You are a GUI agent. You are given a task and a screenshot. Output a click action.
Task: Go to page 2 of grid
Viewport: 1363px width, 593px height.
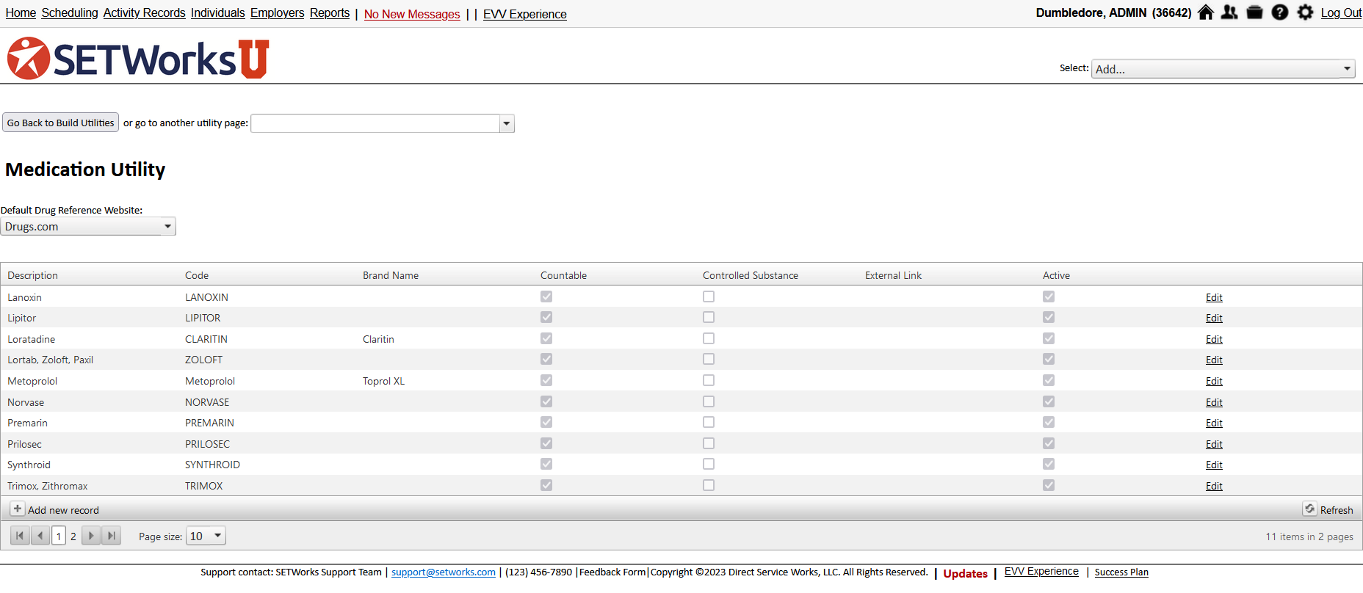coord(73,536)
